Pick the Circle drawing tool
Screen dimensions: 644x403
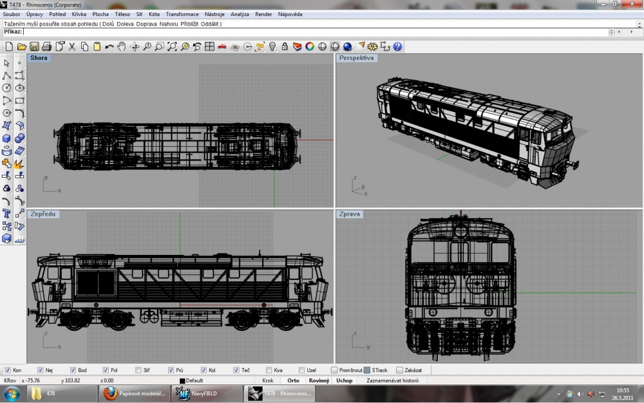click(6, 88)
